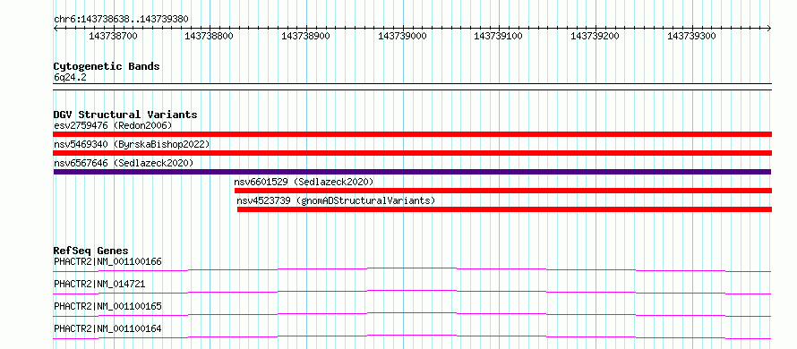Open variant nsv6601529 (Sedlazeck2020) label
Screen dimensions: 797x349
coord(304,182)
